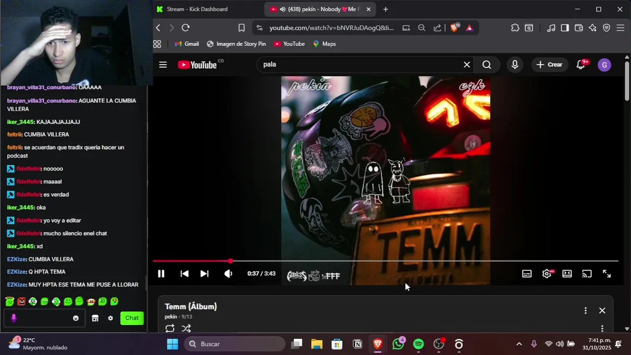The height and width of the screenshot is (355, 631).
Task: Open the YouTube bookmark
Action: tap(289, 44)
